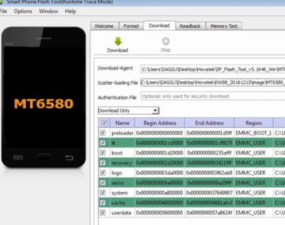Uncheck the boot partition checkbox
The height and width of the screenshot is (225, 285).
pos(103,153)
